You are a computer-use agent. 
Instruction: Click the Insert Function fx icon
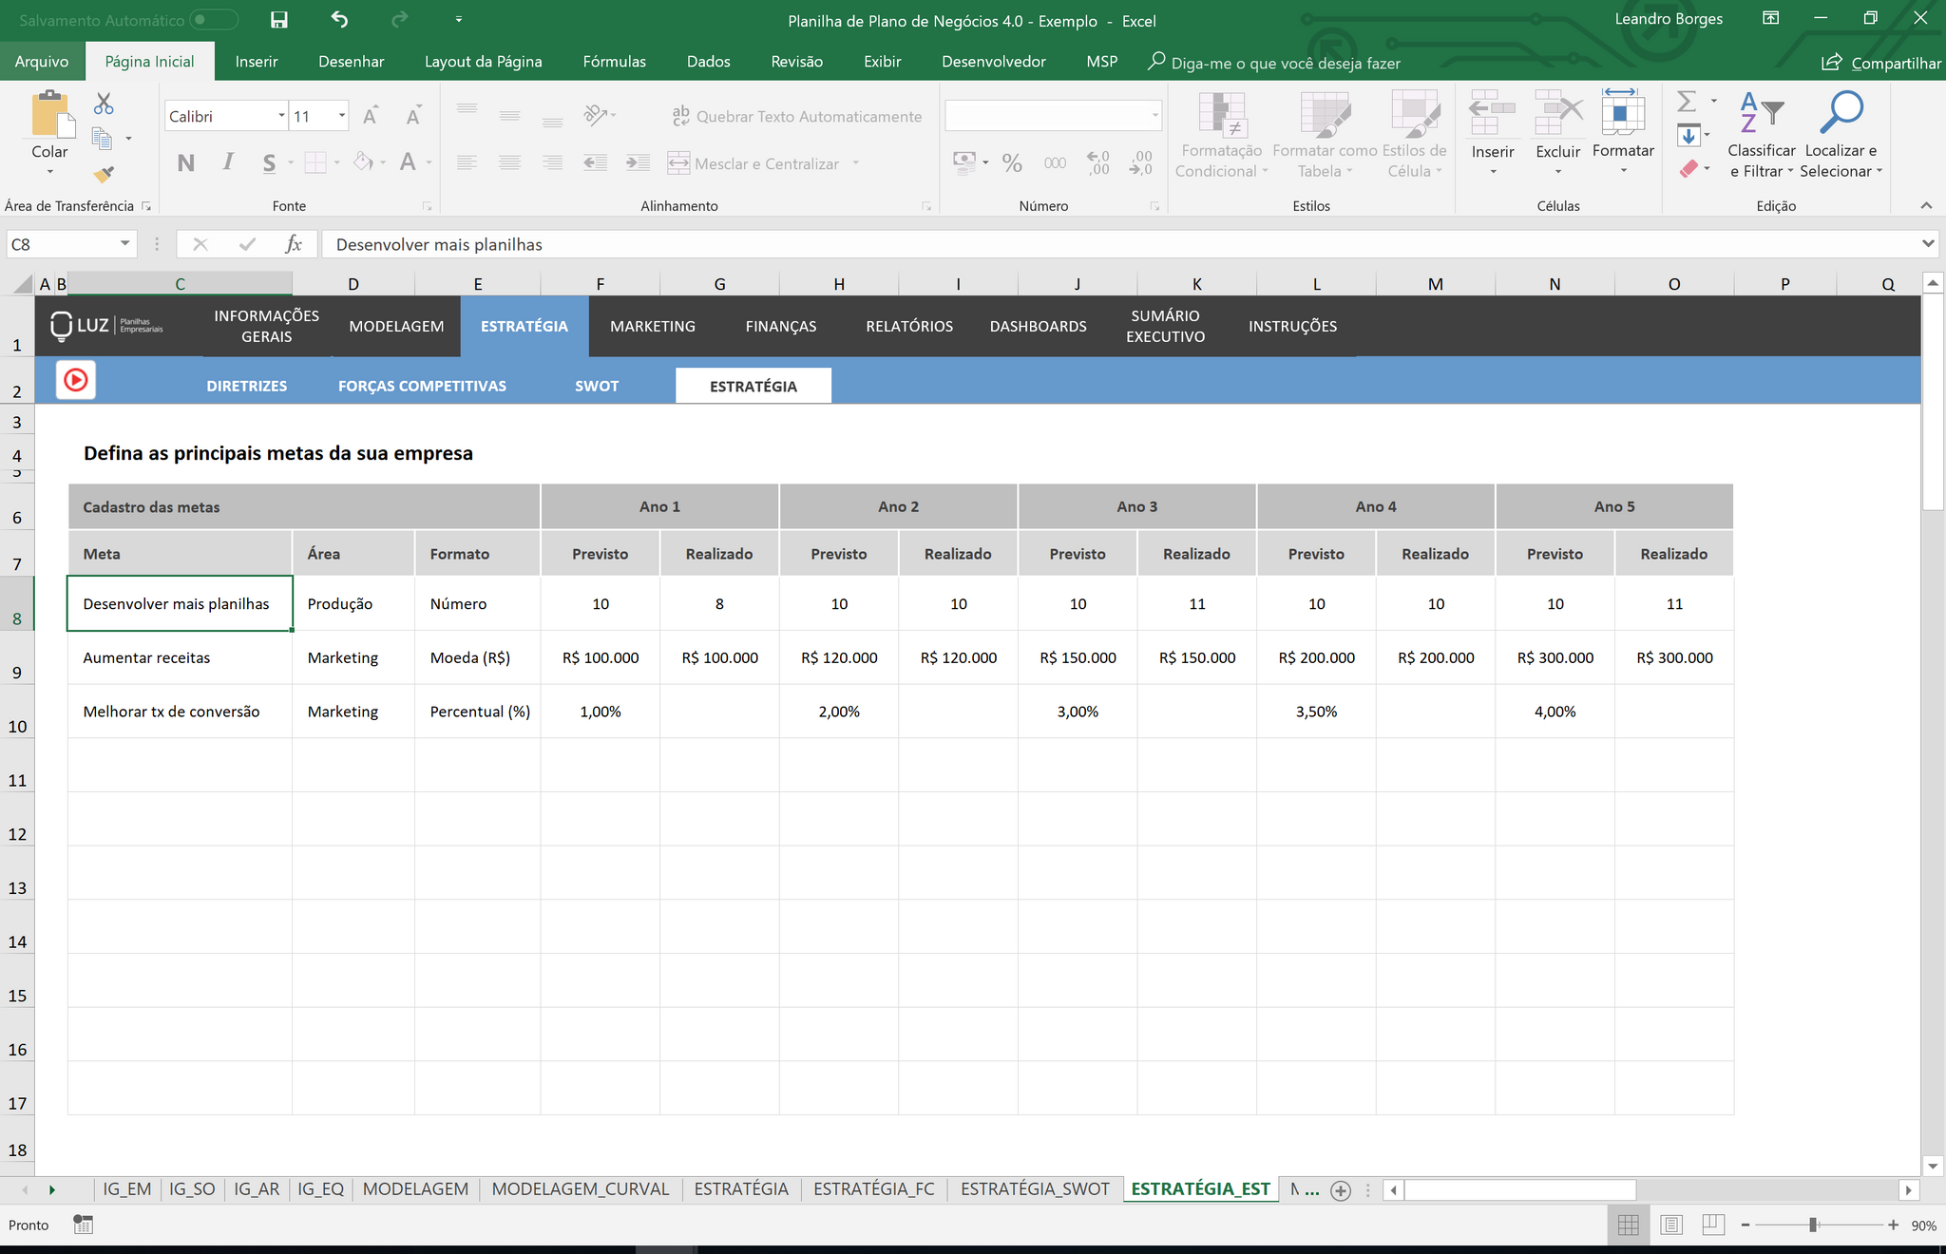point(294,244)
